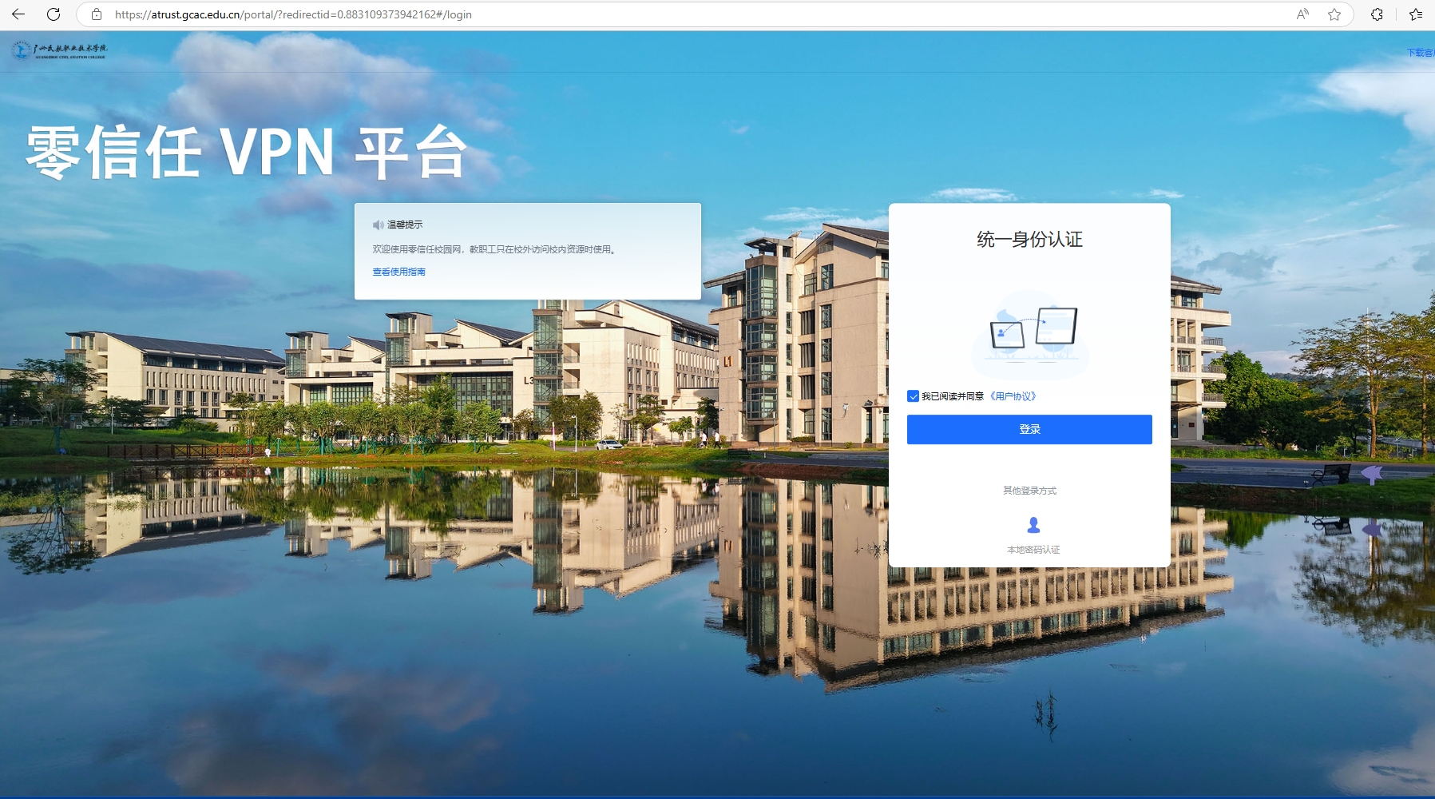
Task: Click the authentication illustration image
Action: (x=1030, y=334)
